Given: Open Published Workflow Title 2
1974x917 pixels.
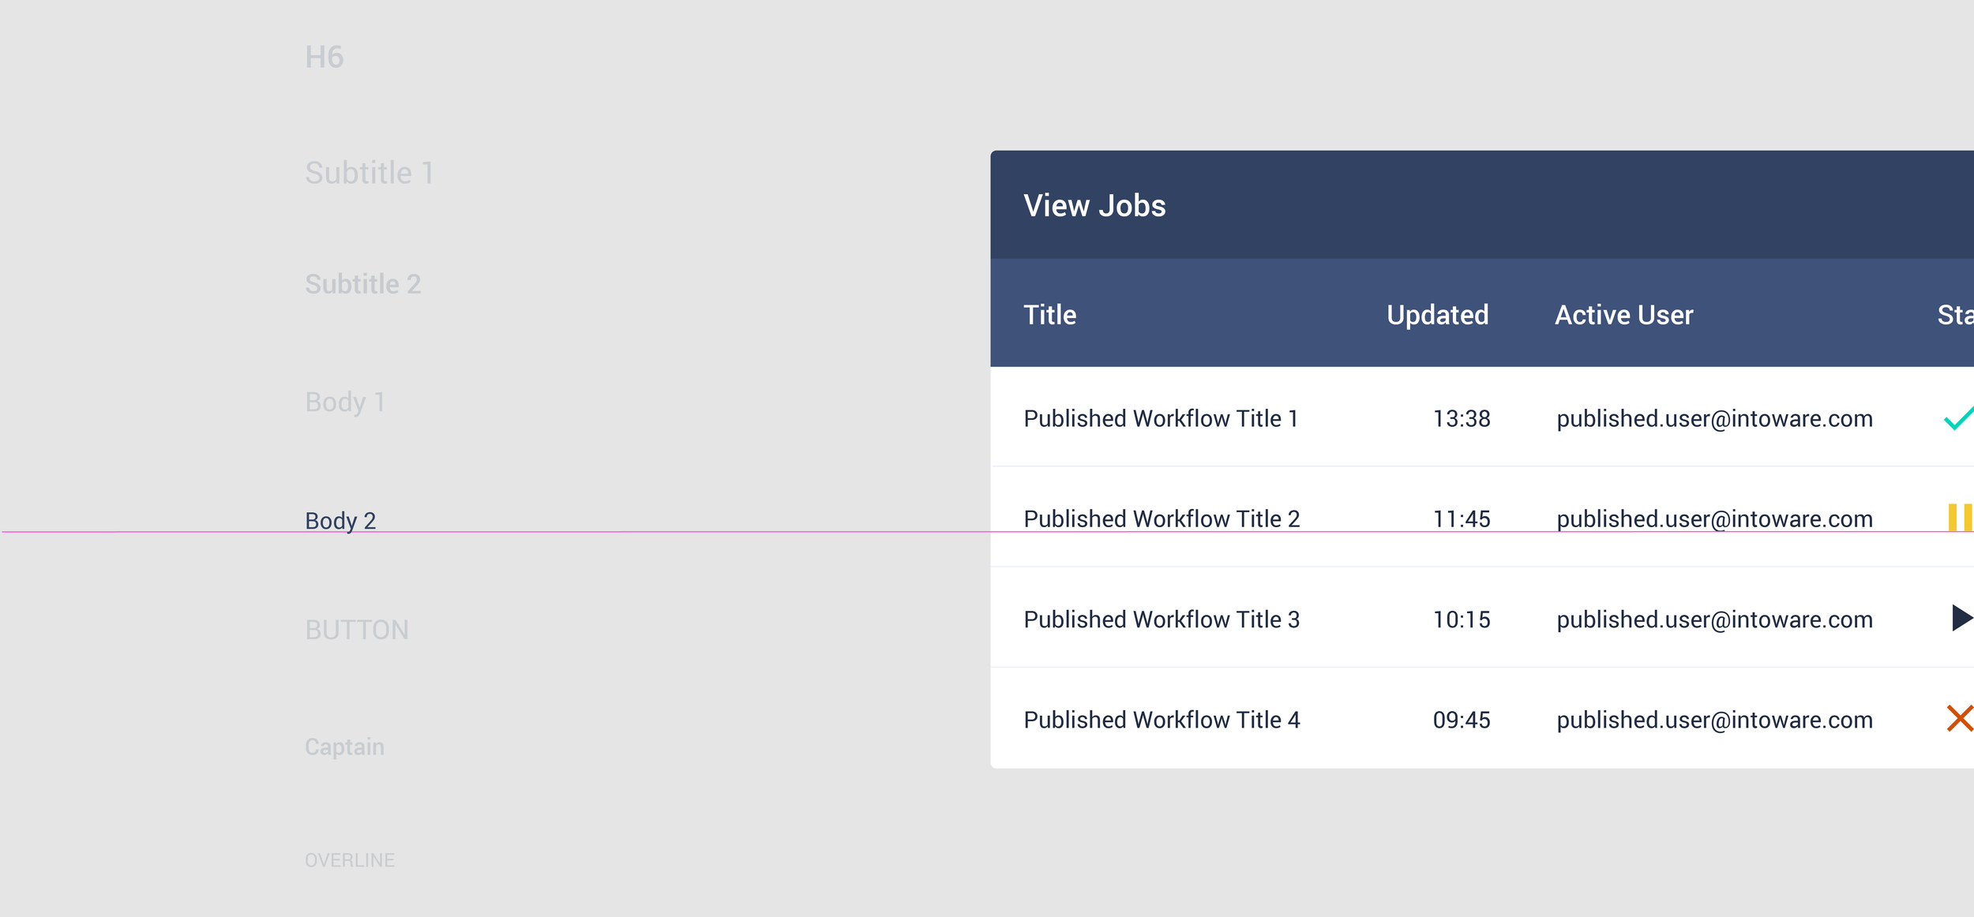Looking at the screenshot, I should click(1162, 518).
